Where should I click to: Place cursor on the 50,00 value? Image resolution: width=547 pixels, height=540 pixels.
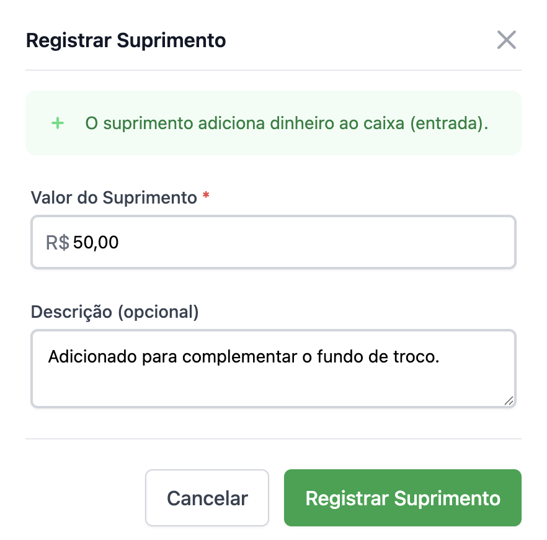tap(96, 242)
